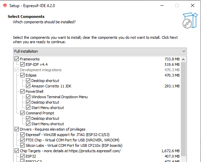201x162 pixels.
Task: Uncheck Desktop shortcut under PowerShell
Action: click(28, 102)
